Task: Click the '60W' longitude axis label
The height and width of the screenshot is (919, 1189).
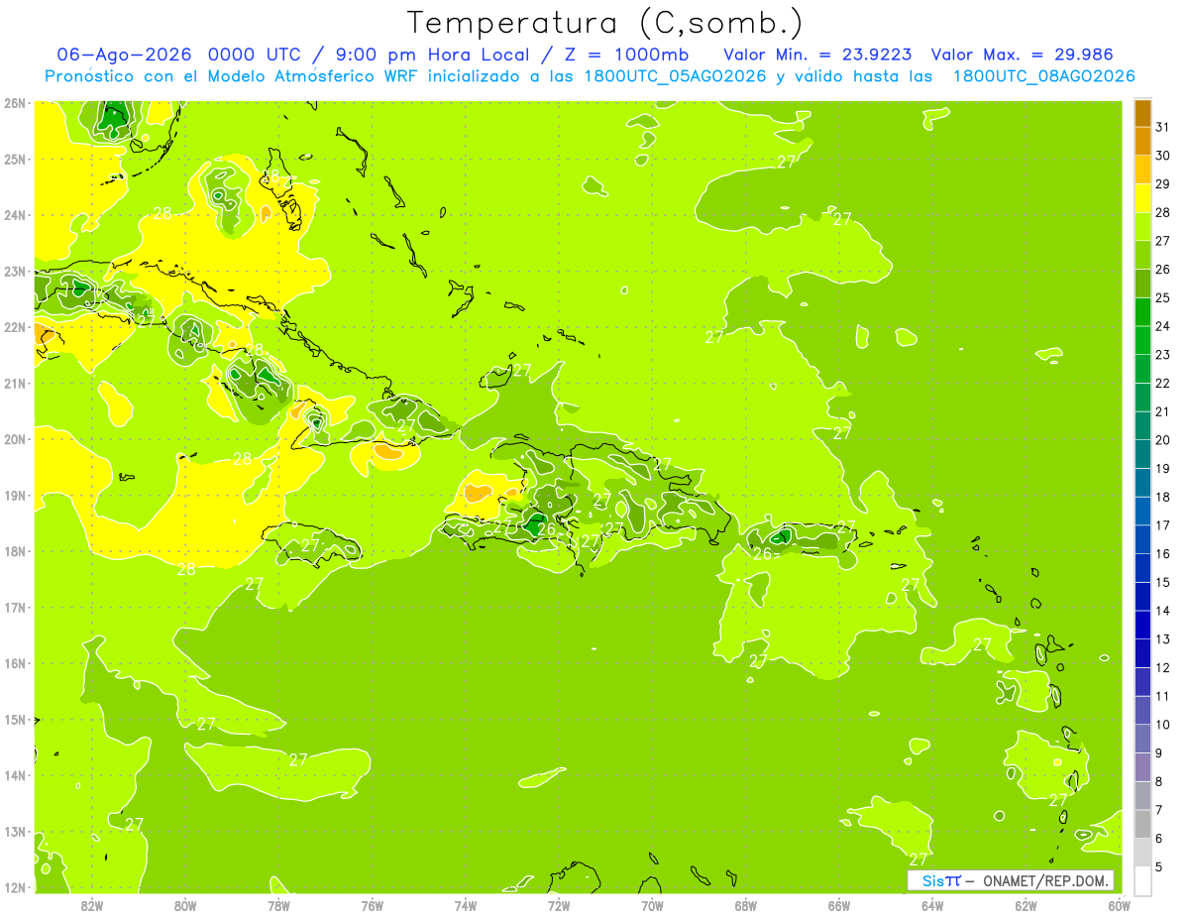Action: (x=1119, y=905)
